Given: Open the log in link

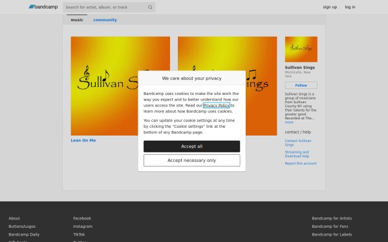Looking at the screenshot, I should pos(350,7).
